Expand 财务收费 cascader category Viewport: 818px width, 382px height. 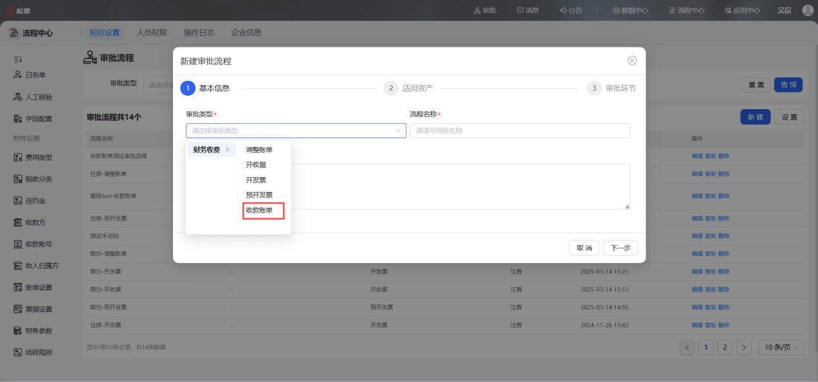[x=212, y=150]
